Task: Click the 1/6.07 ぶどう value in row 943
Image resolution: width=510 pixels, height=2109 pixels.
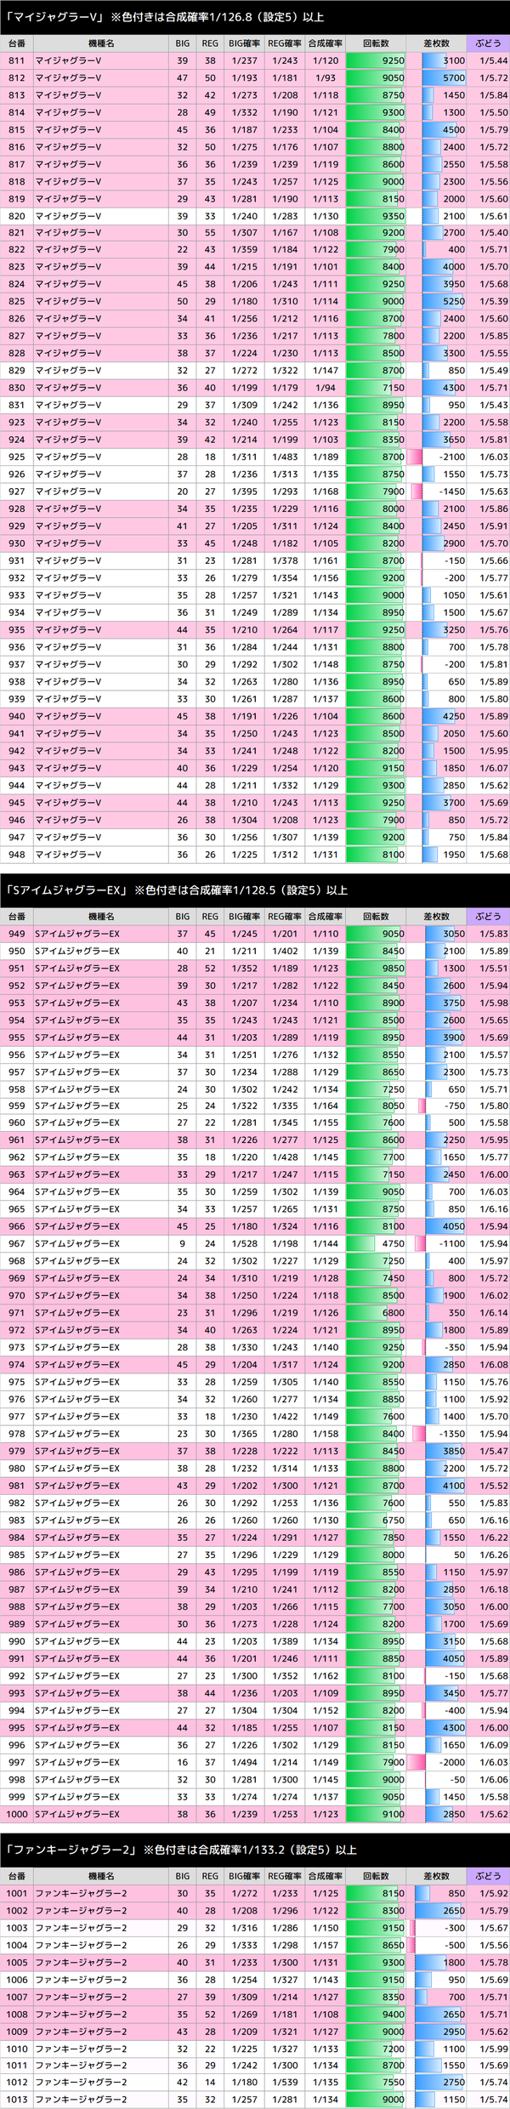Action: 493,768
